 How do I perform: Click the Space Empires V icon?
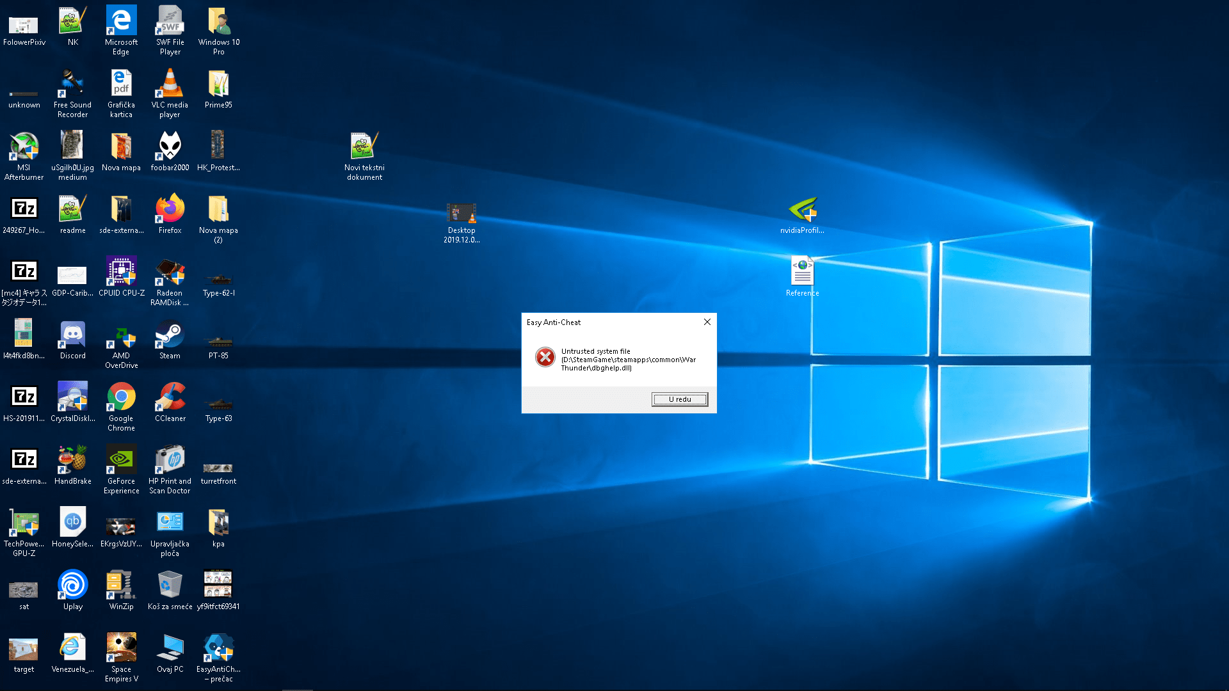point(121,657)
